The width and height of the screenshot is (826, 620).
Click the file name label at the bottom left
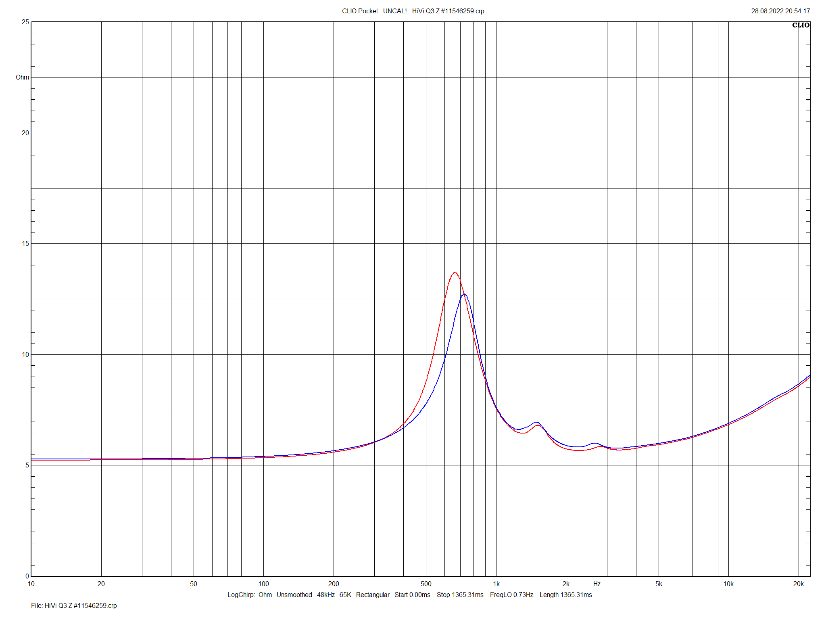74,605
